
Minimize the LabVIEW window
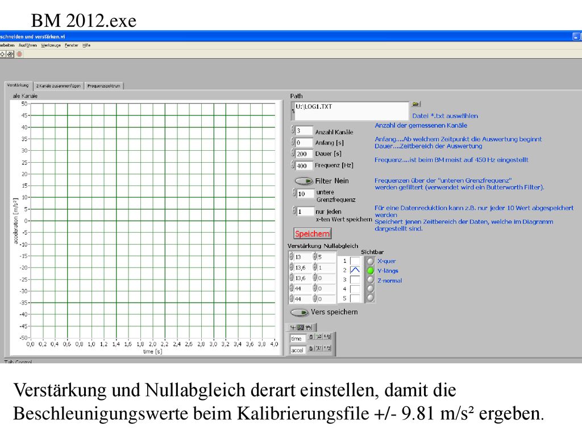point(576,36)
